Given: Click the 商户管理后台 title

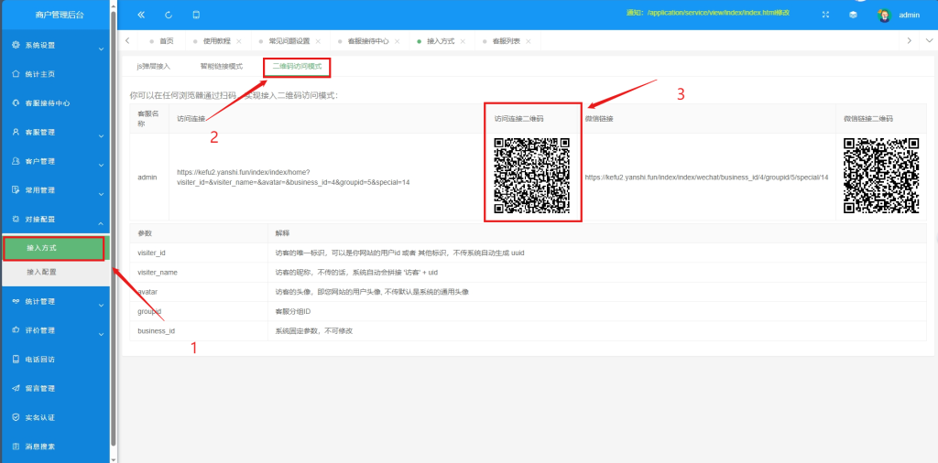Looking at the screenshot, I should point(60,15).
